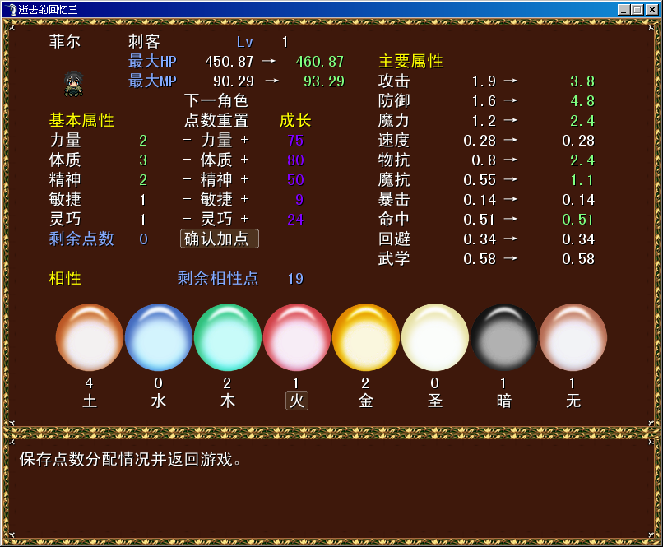The height and width of the screenshot is (547, 663).
Task: Click the 土 element label
Action: [x=89, y=401]
